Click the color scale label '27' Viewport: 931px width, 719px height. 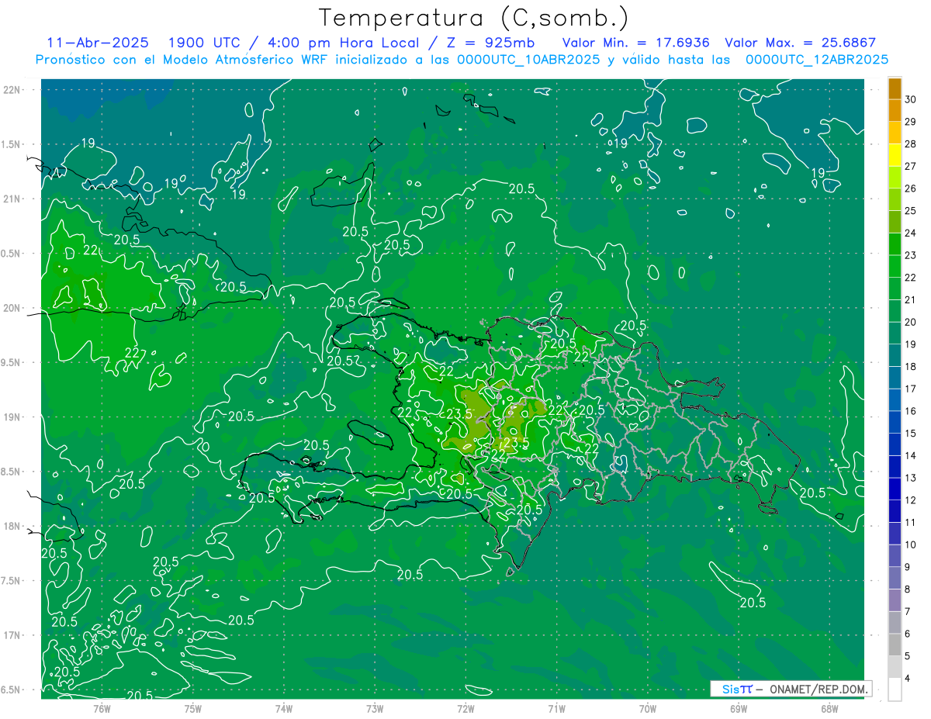click(x=911, y=166)
